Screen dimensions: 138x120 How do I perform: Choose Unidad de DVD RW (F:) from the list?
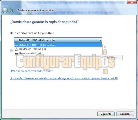[58, 49]
